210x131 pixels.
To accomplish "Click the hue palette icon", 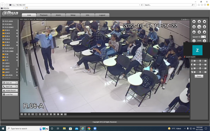I will (x=192, y=72).
